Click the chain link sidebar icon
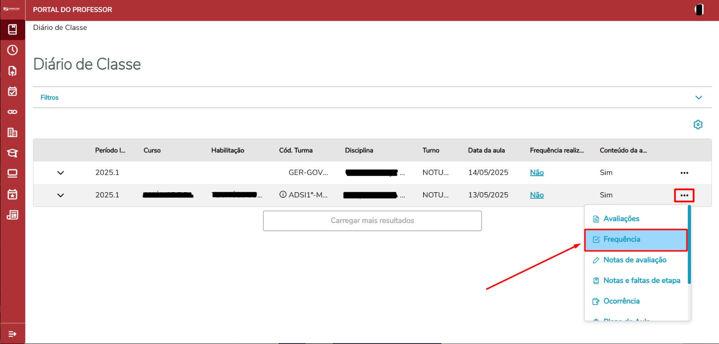The image size is (719, 344). tap(13, 112)
